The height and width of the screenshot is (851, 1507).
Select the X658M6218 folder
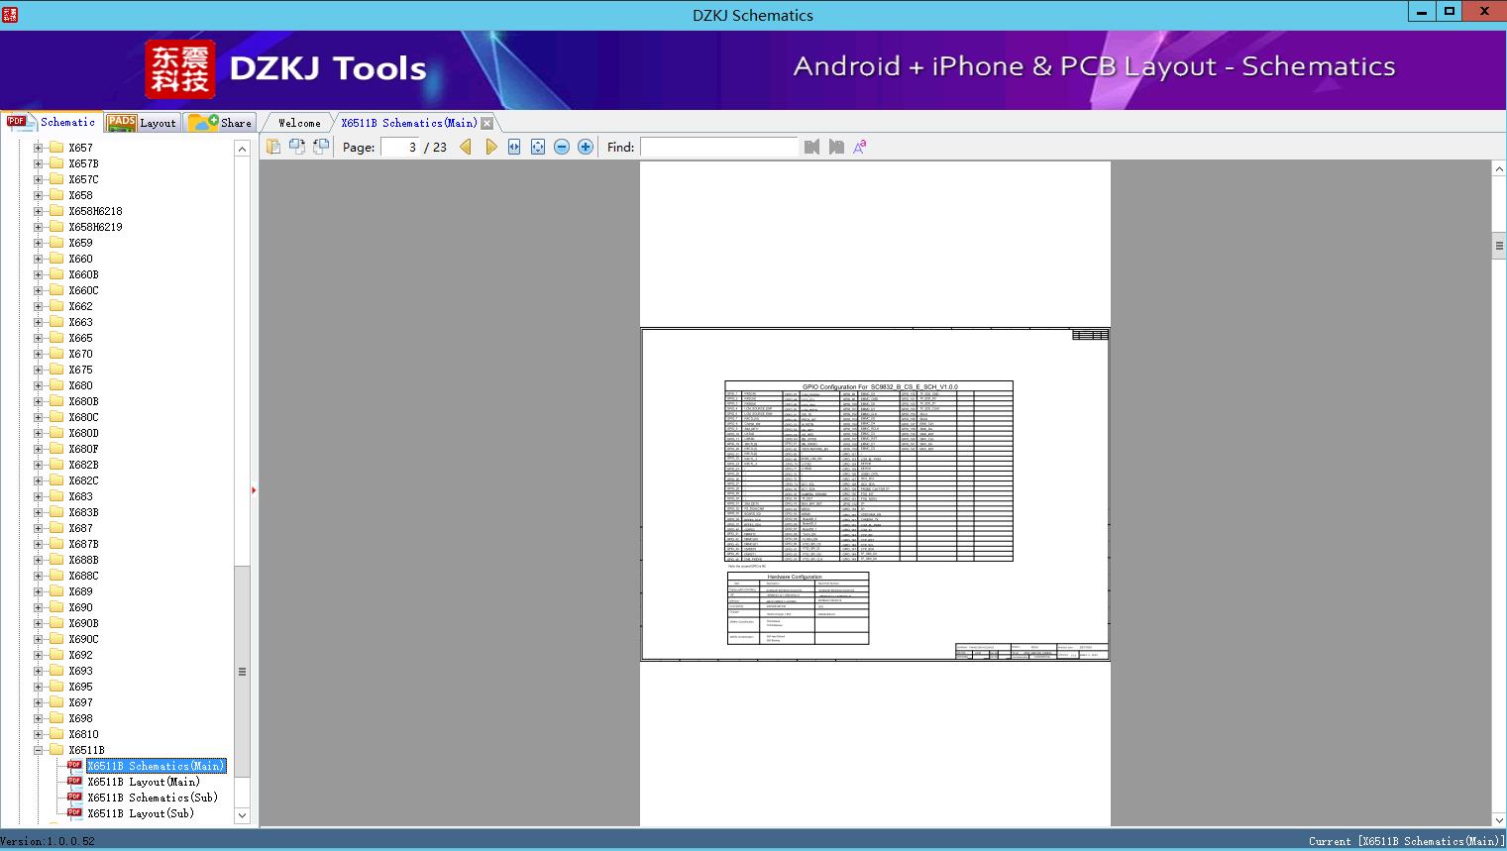pos(95,211)
